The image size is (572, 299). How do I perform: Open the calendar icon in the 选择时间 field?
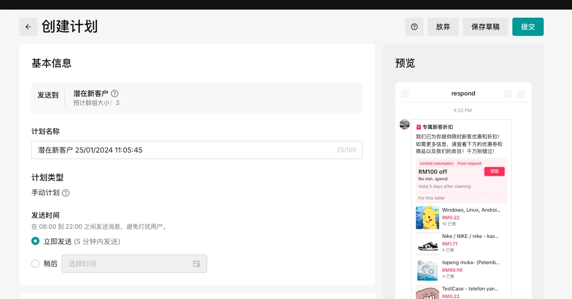(197, 263)
